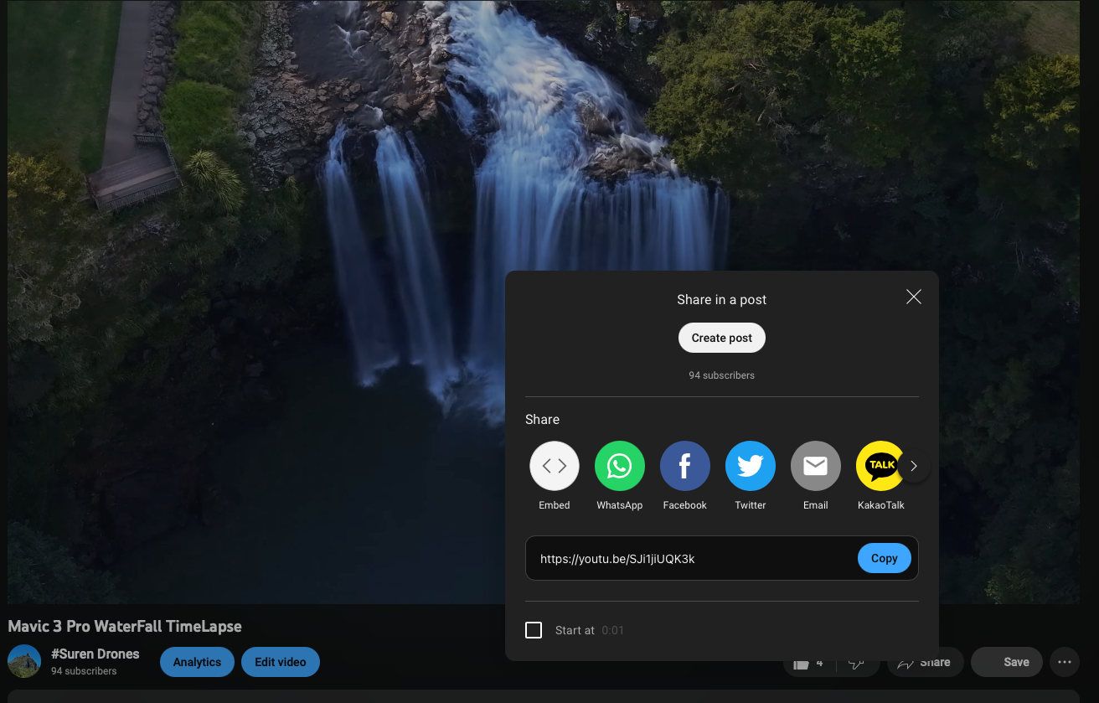The image size is (1099, 703).
Task: Share video via WhatsApp icon
Action: point(620,466)
